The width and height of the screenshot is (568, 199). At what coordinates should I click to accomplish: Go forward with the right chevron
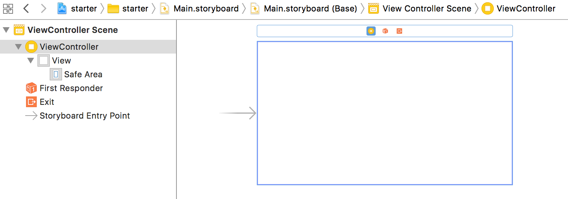point(43,8)
